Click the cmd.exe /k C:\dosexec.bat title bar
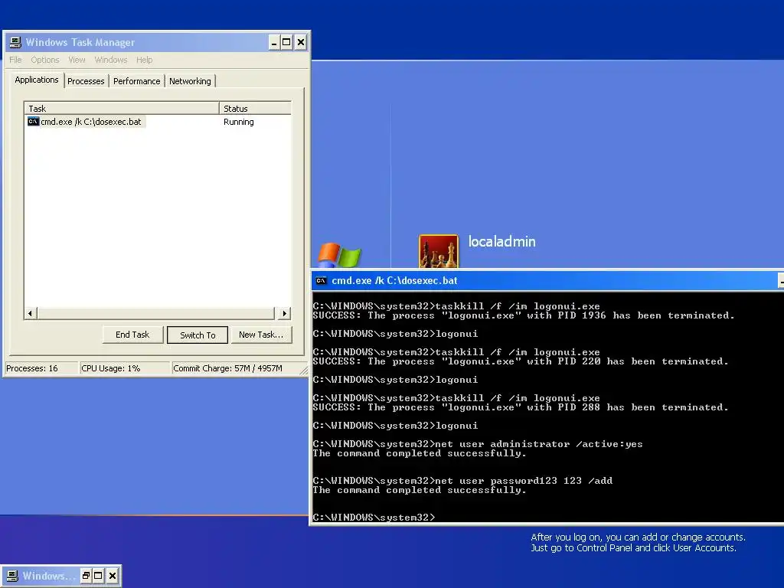The image size is (784, 588). click(x=394, y=281)
